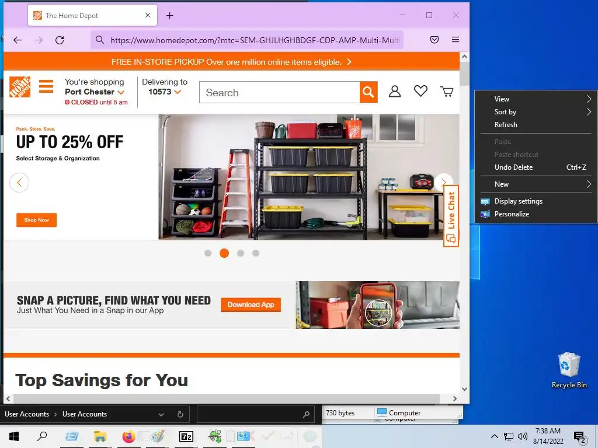
Task: Click the 'UP TO 25% OFF' promo headline
Action: coord(69,142)
